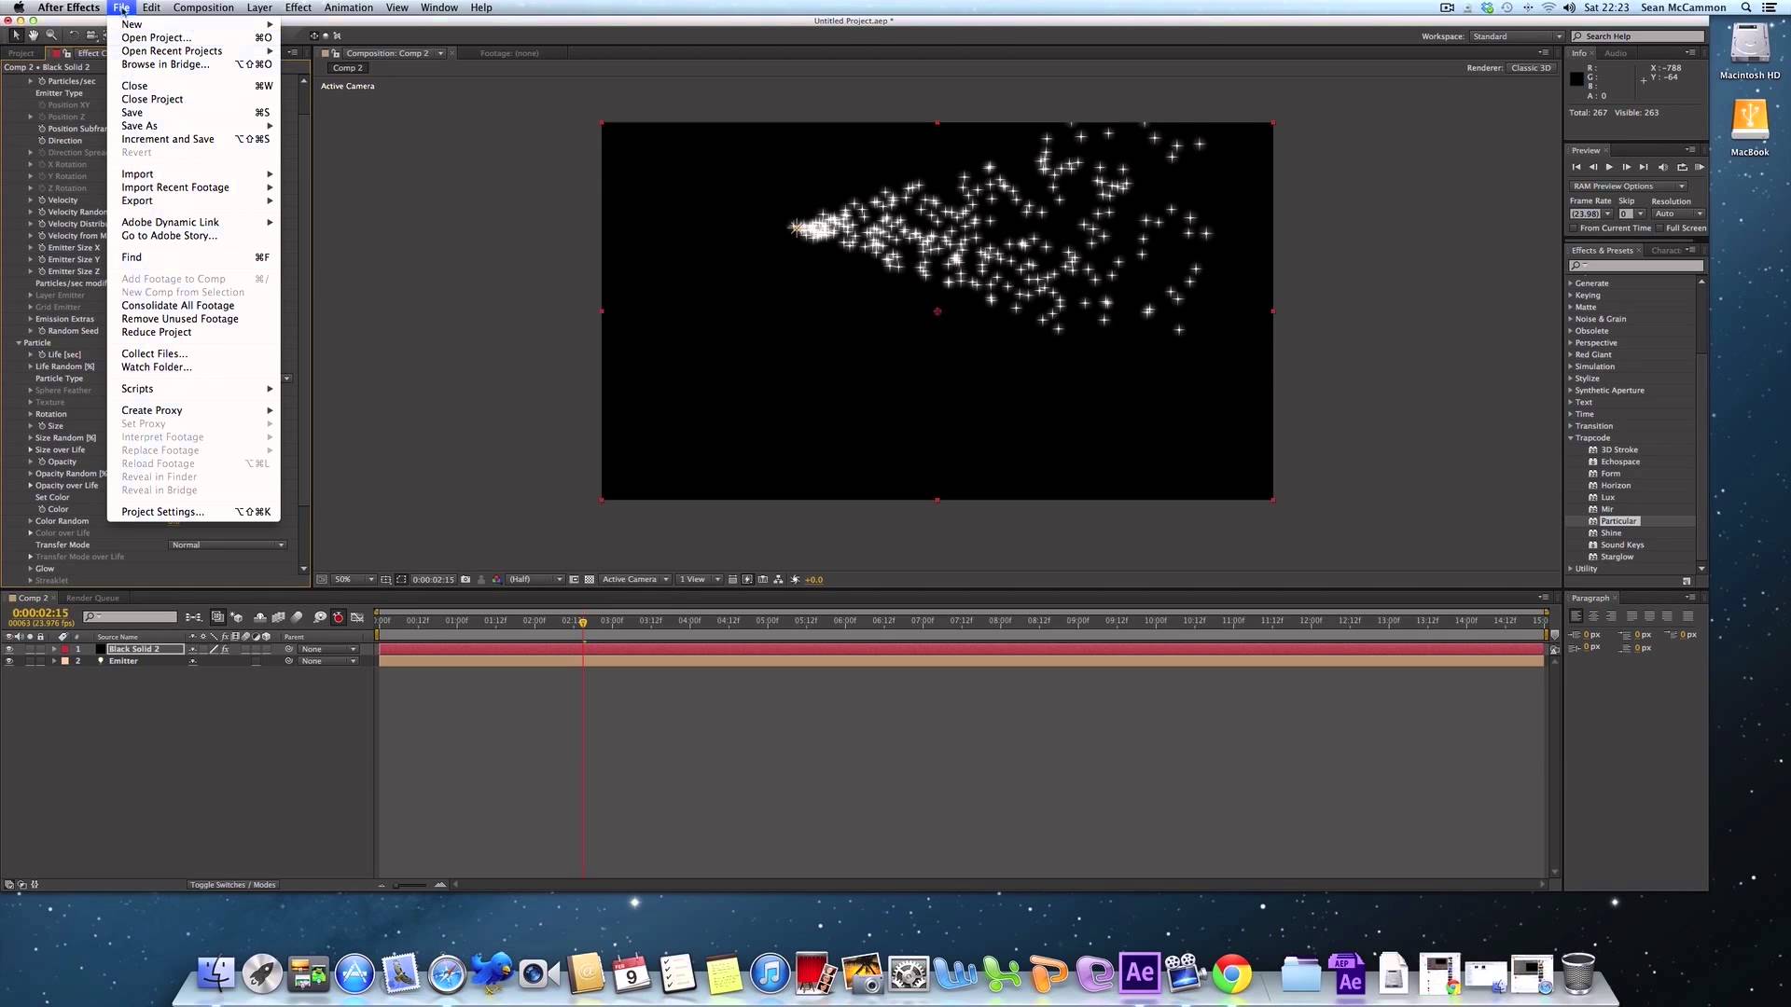1791x1007 pixels.
Task: Collapse the Particle property group
Action: 19,342
